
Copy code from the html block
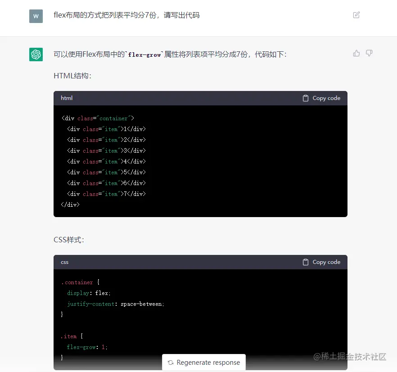point(321,98)
